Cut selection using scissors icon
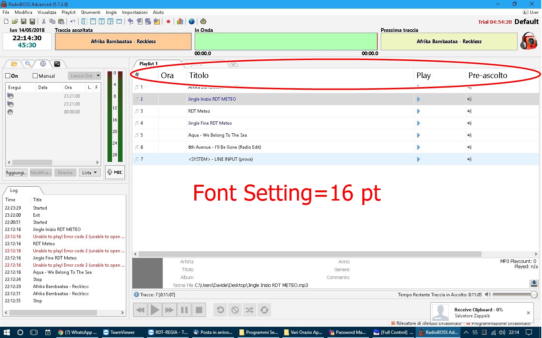542x338 pixels. click(x=44, y=21)
